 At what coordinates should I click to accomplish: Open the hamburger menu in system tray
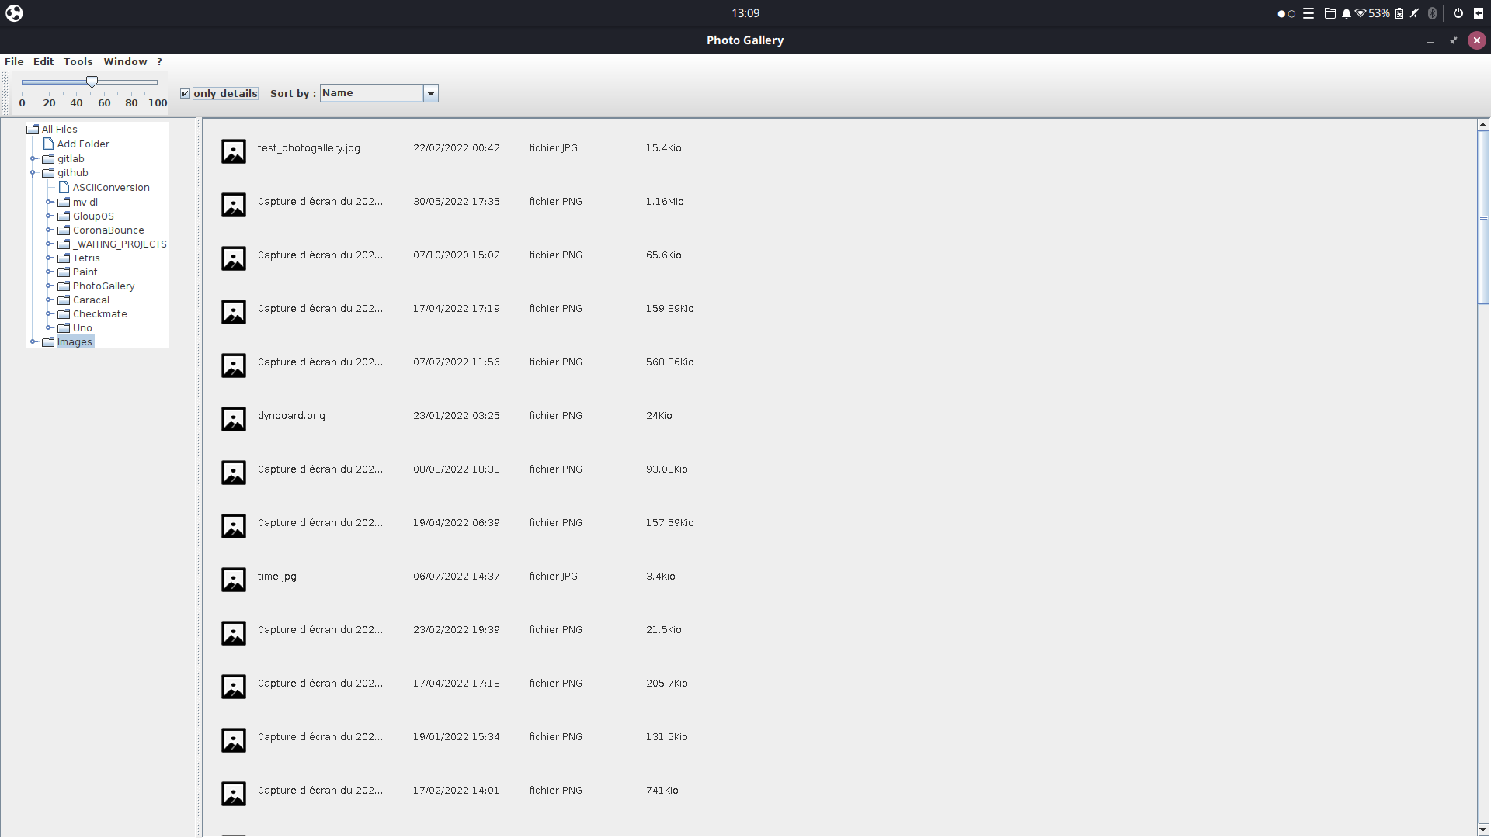coord(1309,13)
